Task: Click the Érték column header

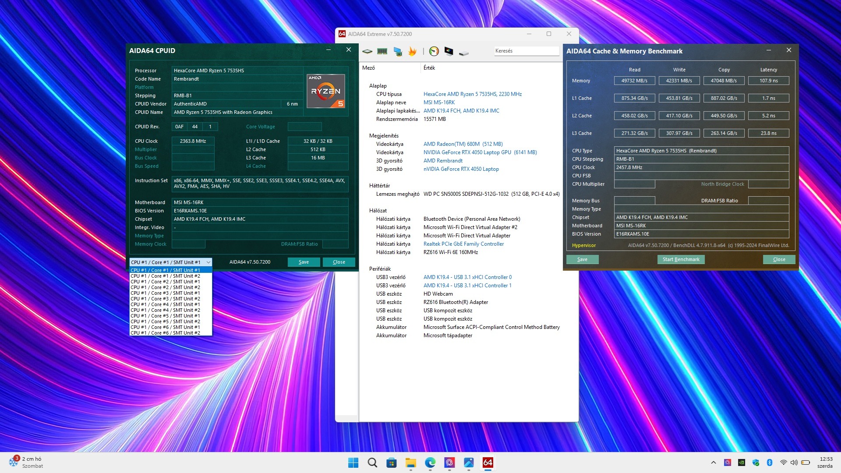Action: (429, 68)
